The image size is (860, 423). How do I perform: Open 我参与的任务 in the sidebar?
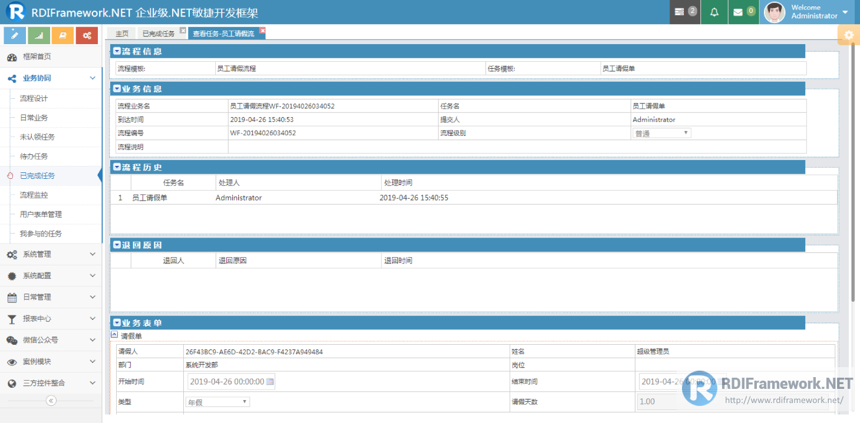click(51, 234)
